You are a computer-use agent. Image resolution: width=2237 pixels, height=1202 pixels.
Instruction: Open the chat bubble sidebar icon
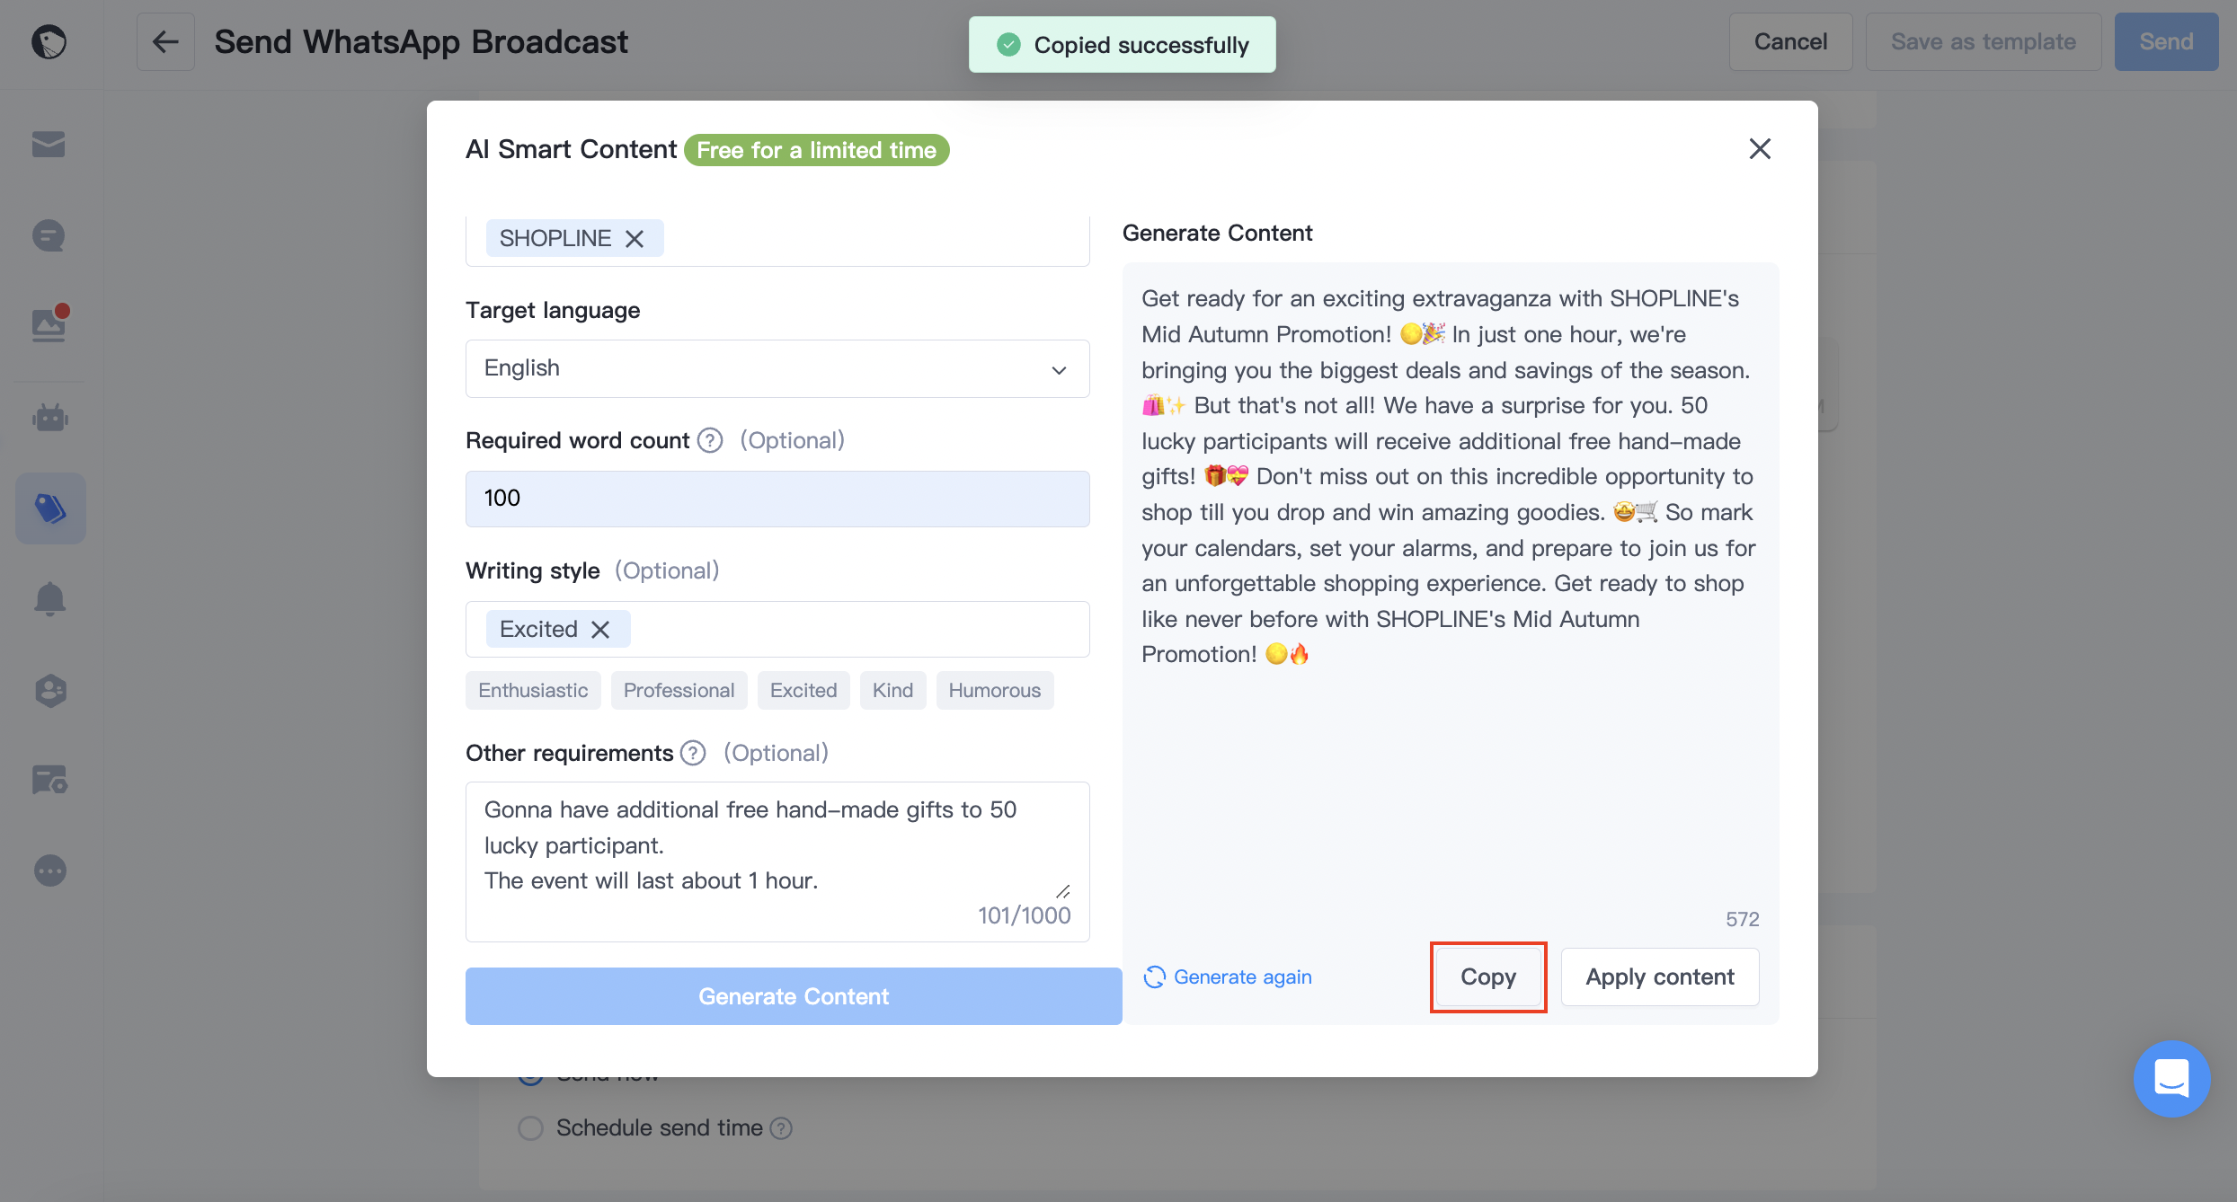[49, 235]
